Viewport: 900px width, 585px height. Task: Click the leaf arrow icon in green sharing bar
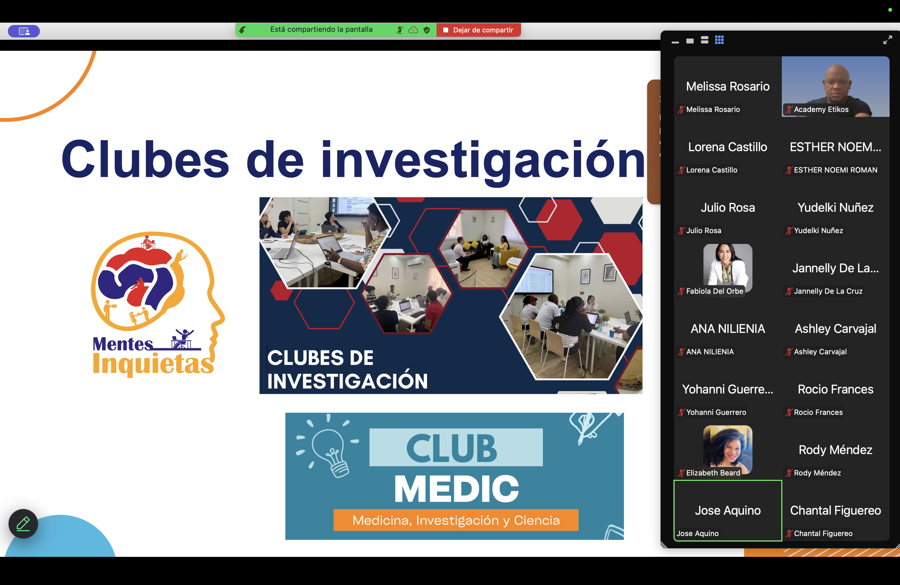click(x=243, y=30)
